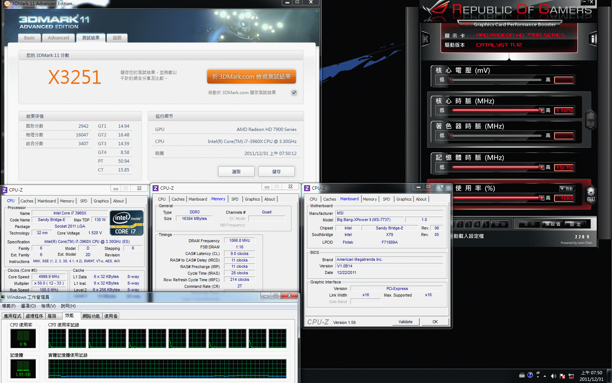
Task: Click the Validate button in CPU-Z
Action: pos(405,322)
